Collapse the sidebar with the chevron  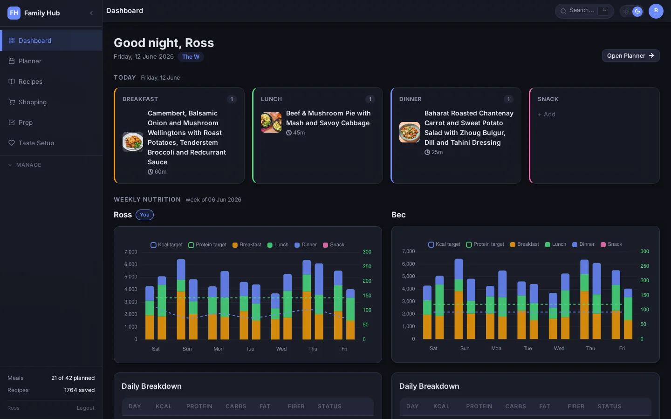point(91,13)
